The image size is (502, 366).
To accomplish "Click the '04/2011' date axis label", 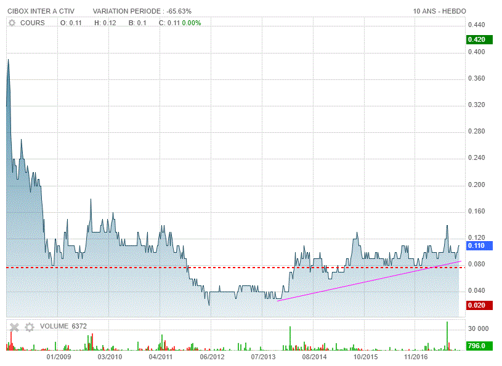I will (x=161, y=357).
